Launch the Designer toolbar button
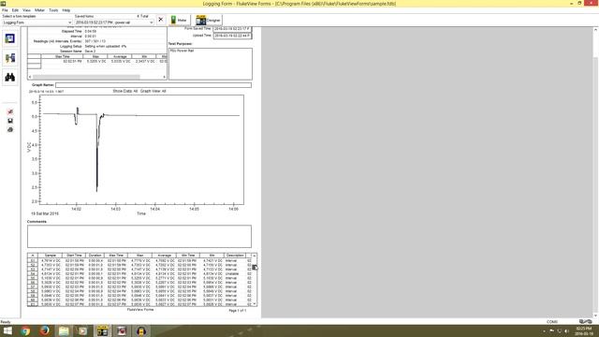Viewport: 599px width, 337px height. 208,21
